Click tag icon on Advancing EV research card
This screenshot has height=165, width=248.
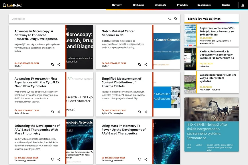tap(53, 112)
